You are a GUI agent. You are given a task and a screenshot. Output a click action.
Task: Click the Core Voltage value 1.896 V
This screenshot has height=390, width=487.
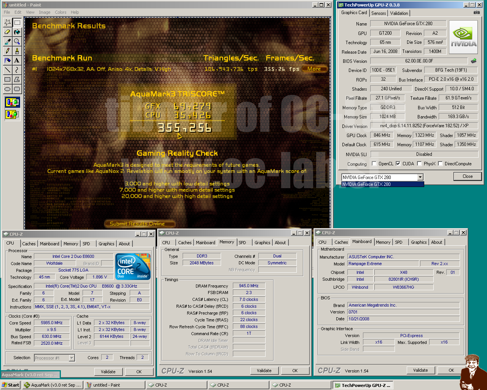coord(100,277)
